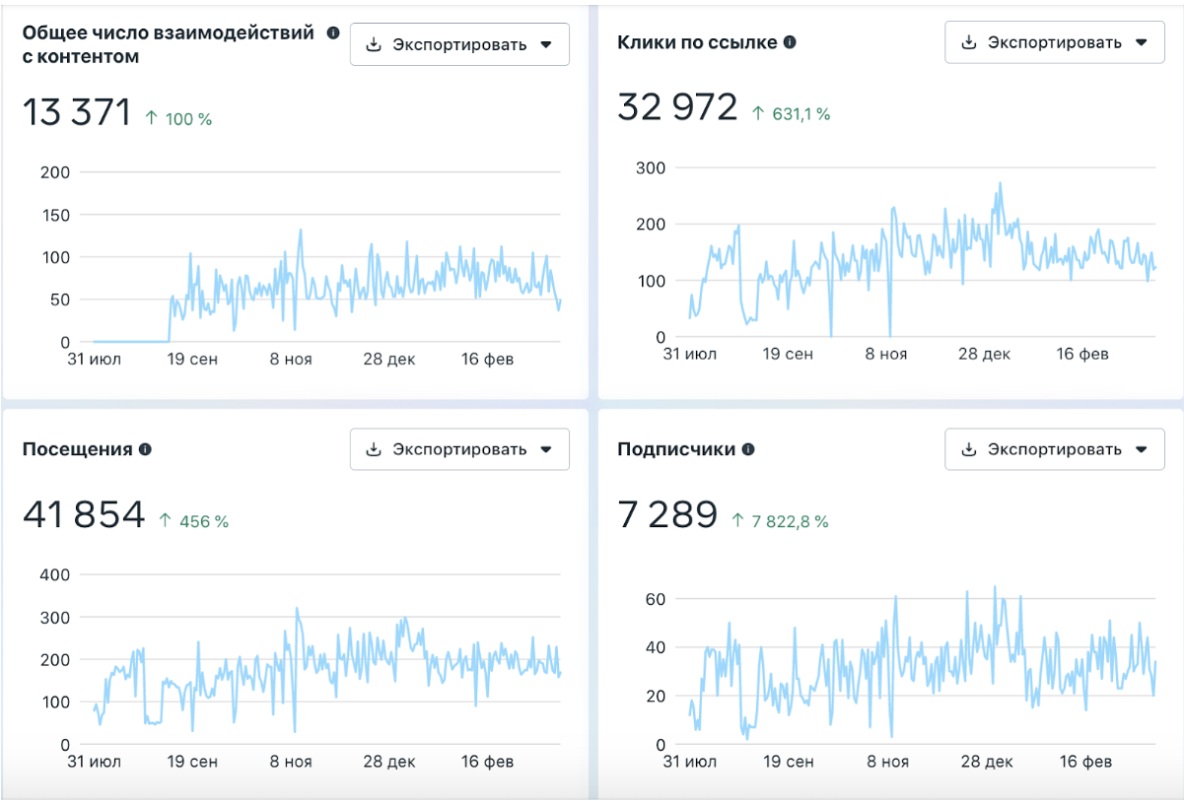Expand export dropdown arrow for content interactions
Viewport: 1184px width, 801px height.
(546, 45)
